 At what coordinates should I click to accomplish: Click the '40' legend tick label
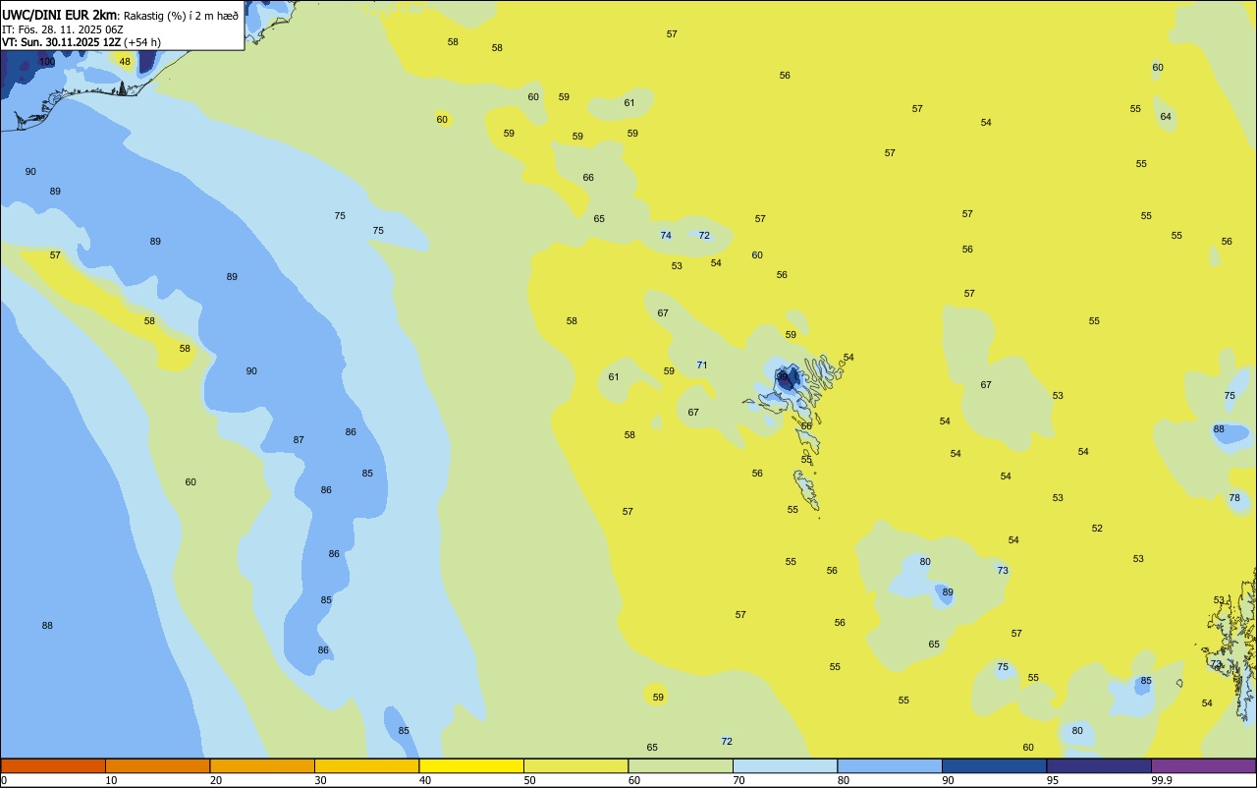pyautogui.click(x=424, y=780)
